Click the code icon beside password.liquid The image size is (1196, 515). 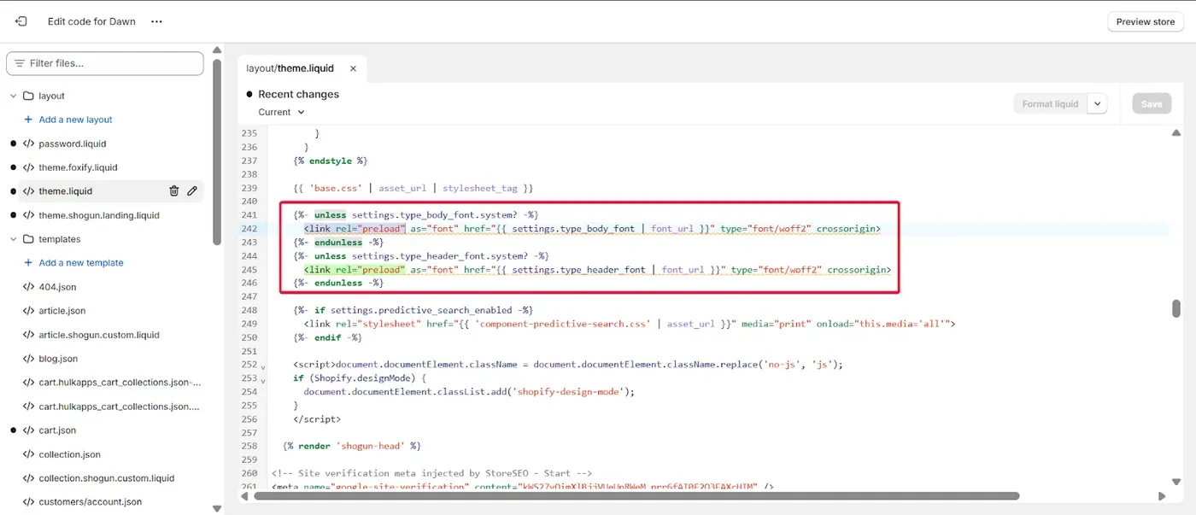tap(28, 143)
